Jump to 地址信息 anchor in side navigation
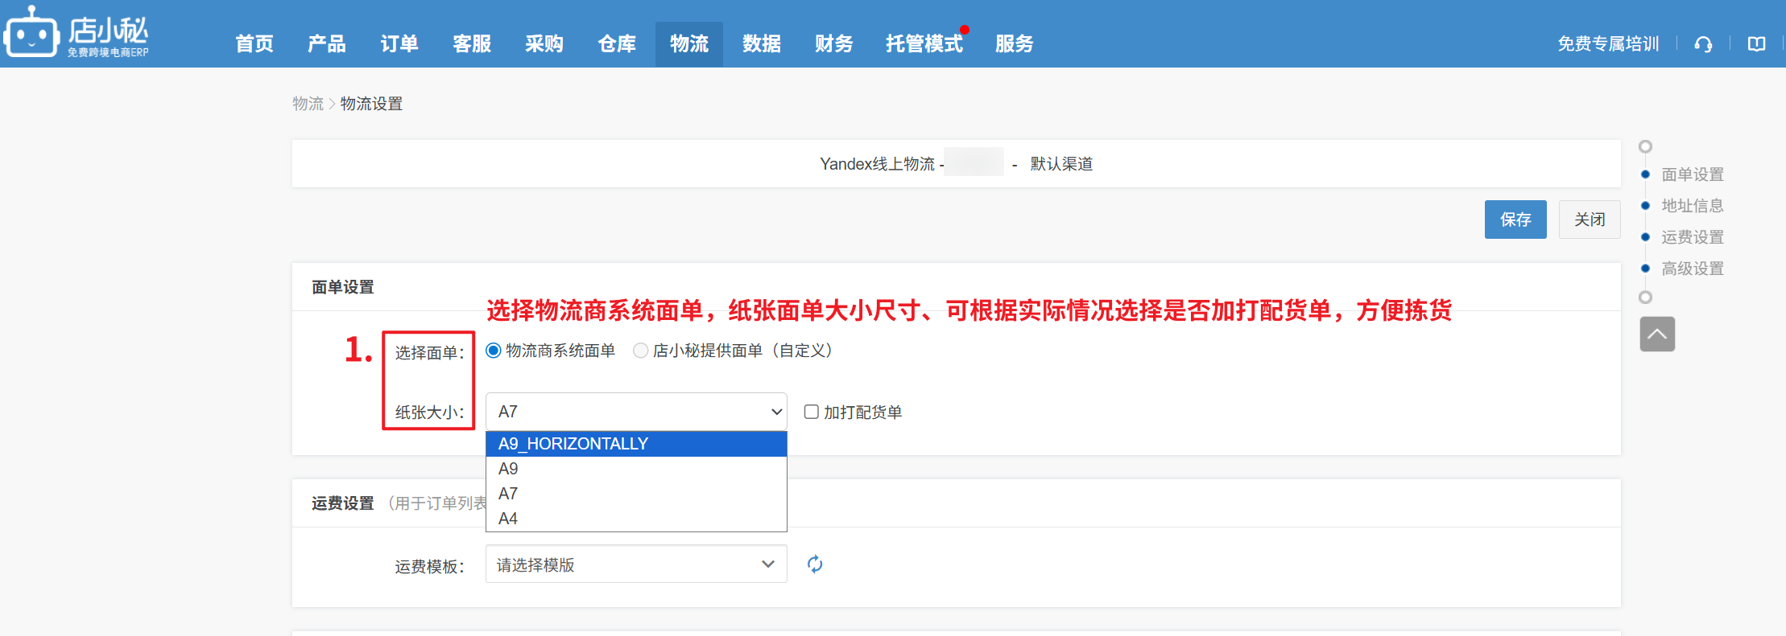The height and width of the screenshot is (636, 1786). (x=1692, y=206)
